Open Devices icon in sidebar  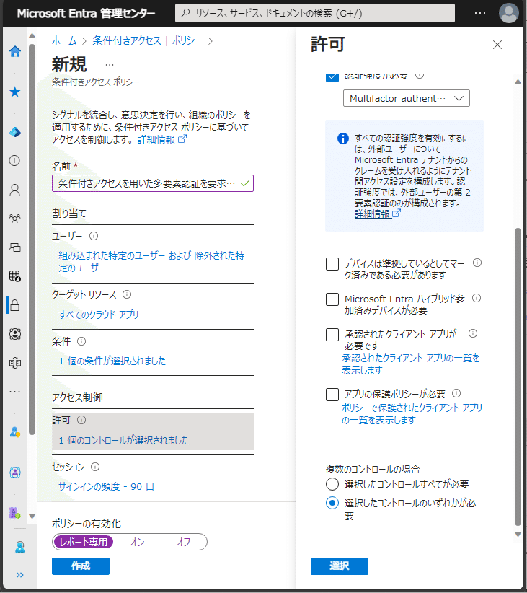tap(14, 247)
